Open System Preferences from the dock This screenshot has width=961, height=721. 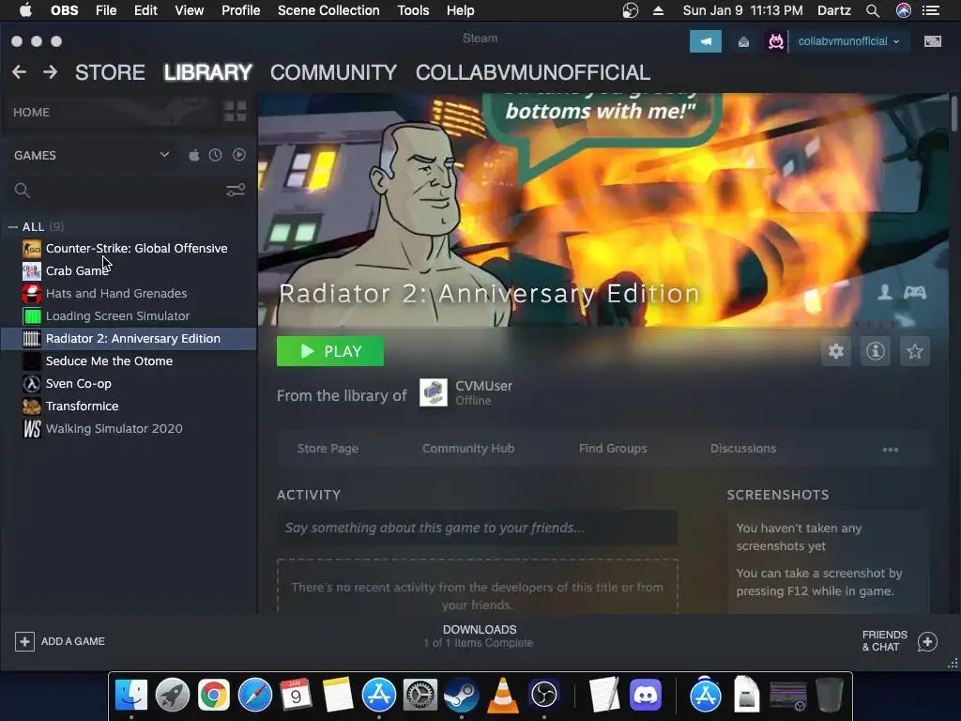419,696
